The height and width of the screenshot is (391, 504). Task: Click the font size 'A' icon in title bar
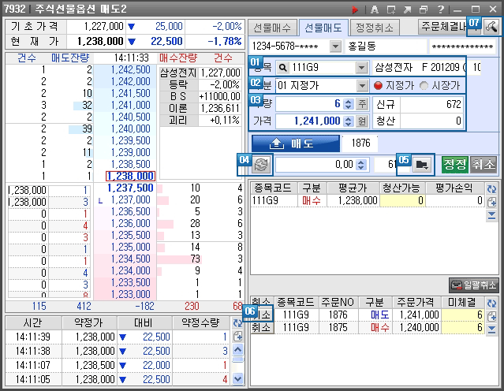pyautogui.click(x=373, y=9)
